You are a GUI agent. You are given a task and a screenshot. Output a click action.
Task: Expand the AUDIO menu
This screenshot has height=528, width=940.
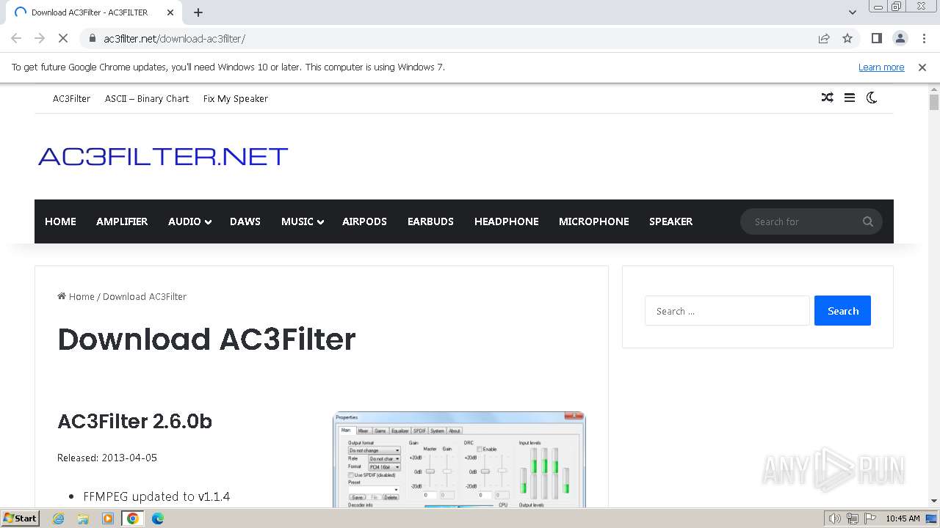(x=189, y=221)
